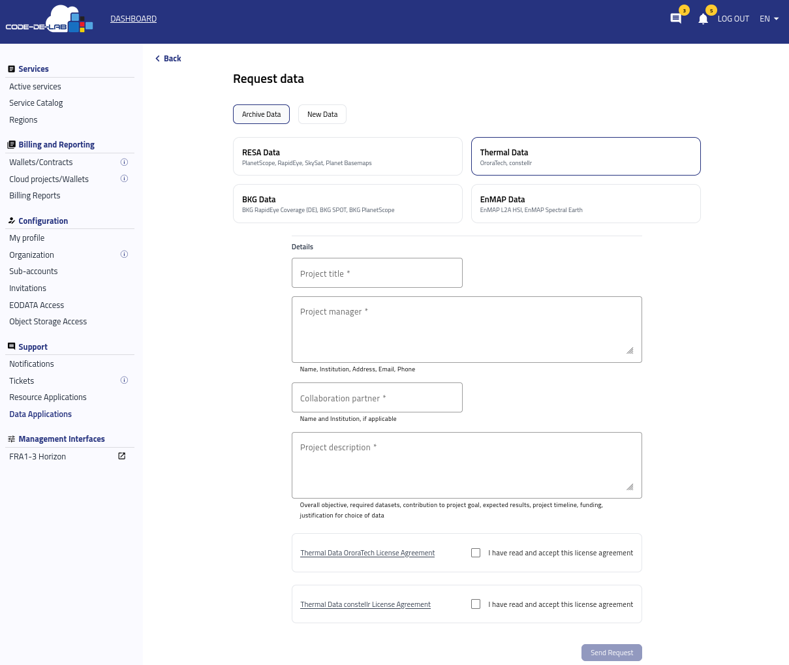Open EODATA Access in the sidebar

point(37,305)
